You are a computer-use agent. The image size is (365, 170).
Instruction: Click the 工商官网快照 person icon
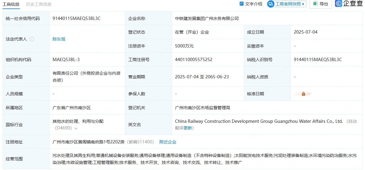271,4
